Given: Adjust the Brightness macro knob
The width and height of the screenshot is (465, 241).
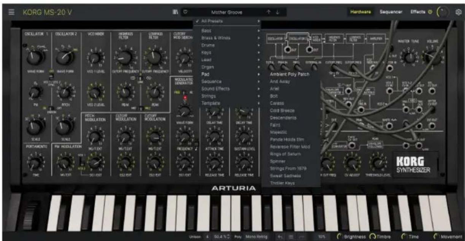Looking at the screenshot, I should click(x=340, y=237).
